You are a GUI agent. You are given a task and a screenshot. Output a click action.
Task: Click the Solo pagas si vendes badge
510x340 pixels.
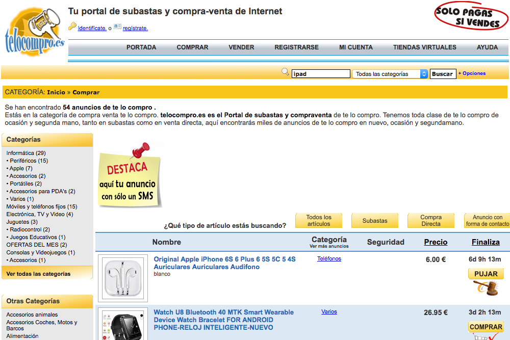pyautogui.click(x=471, y=16)
